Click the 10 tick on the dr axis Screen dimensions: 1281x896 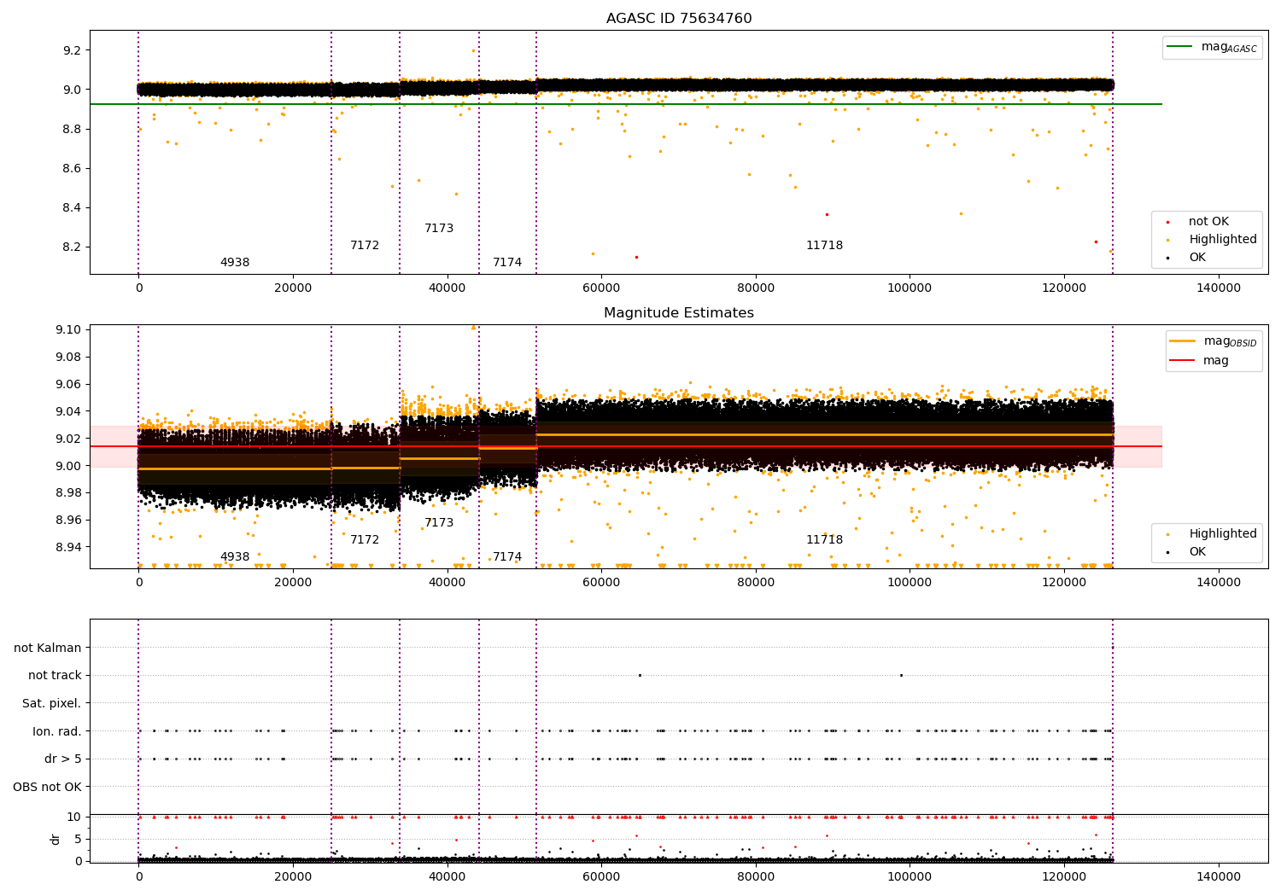(x=75, y=817)
